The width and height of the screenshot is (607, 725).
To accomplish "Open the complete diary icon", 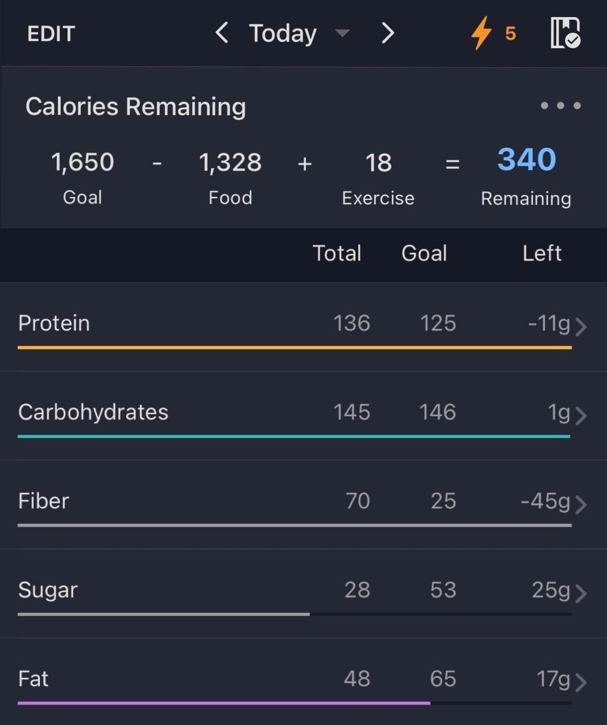I will [x=565, y=33].
